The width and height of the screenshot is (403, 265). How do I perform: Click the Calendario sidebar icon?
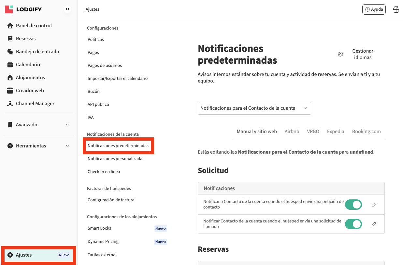pos(10,65)
